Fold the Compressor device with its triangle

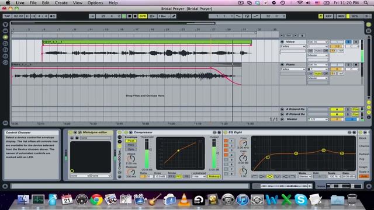coord(131,132)
